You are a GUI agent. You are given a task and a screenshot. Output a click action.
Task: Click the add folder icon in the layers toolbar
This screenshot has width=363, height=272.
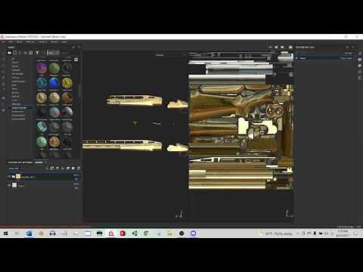pos(73,168)
